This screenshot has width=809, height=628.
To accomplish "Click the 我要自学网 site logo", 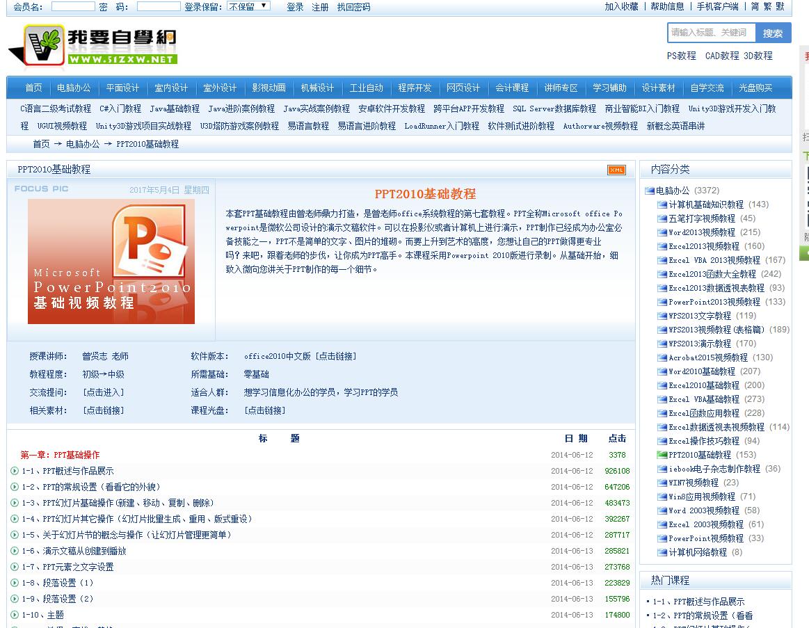I will pyautogui.click(x=93, y=47).
